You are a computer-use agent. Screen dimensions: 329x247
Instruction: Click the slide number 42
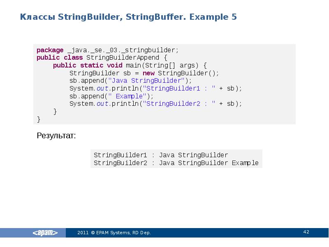tap(306, 232)
